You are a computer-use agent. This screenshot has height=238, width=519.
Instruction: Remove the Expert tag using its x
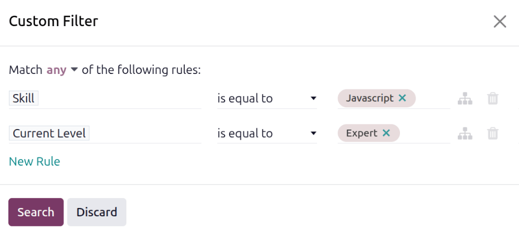coord(386,133)
